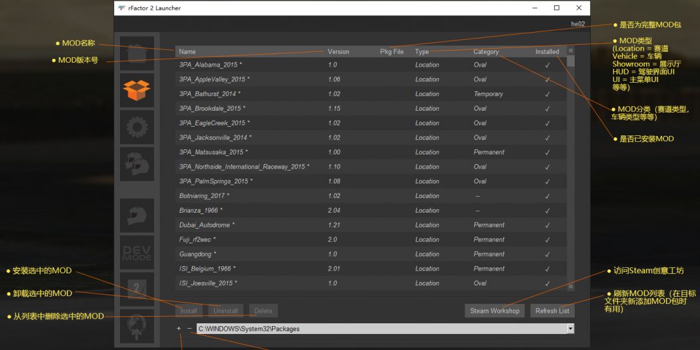700x350 pixels.
Task: Click version 1.06 in the AppleValley row
Action: pyautogui.click(x=334, y=79)
